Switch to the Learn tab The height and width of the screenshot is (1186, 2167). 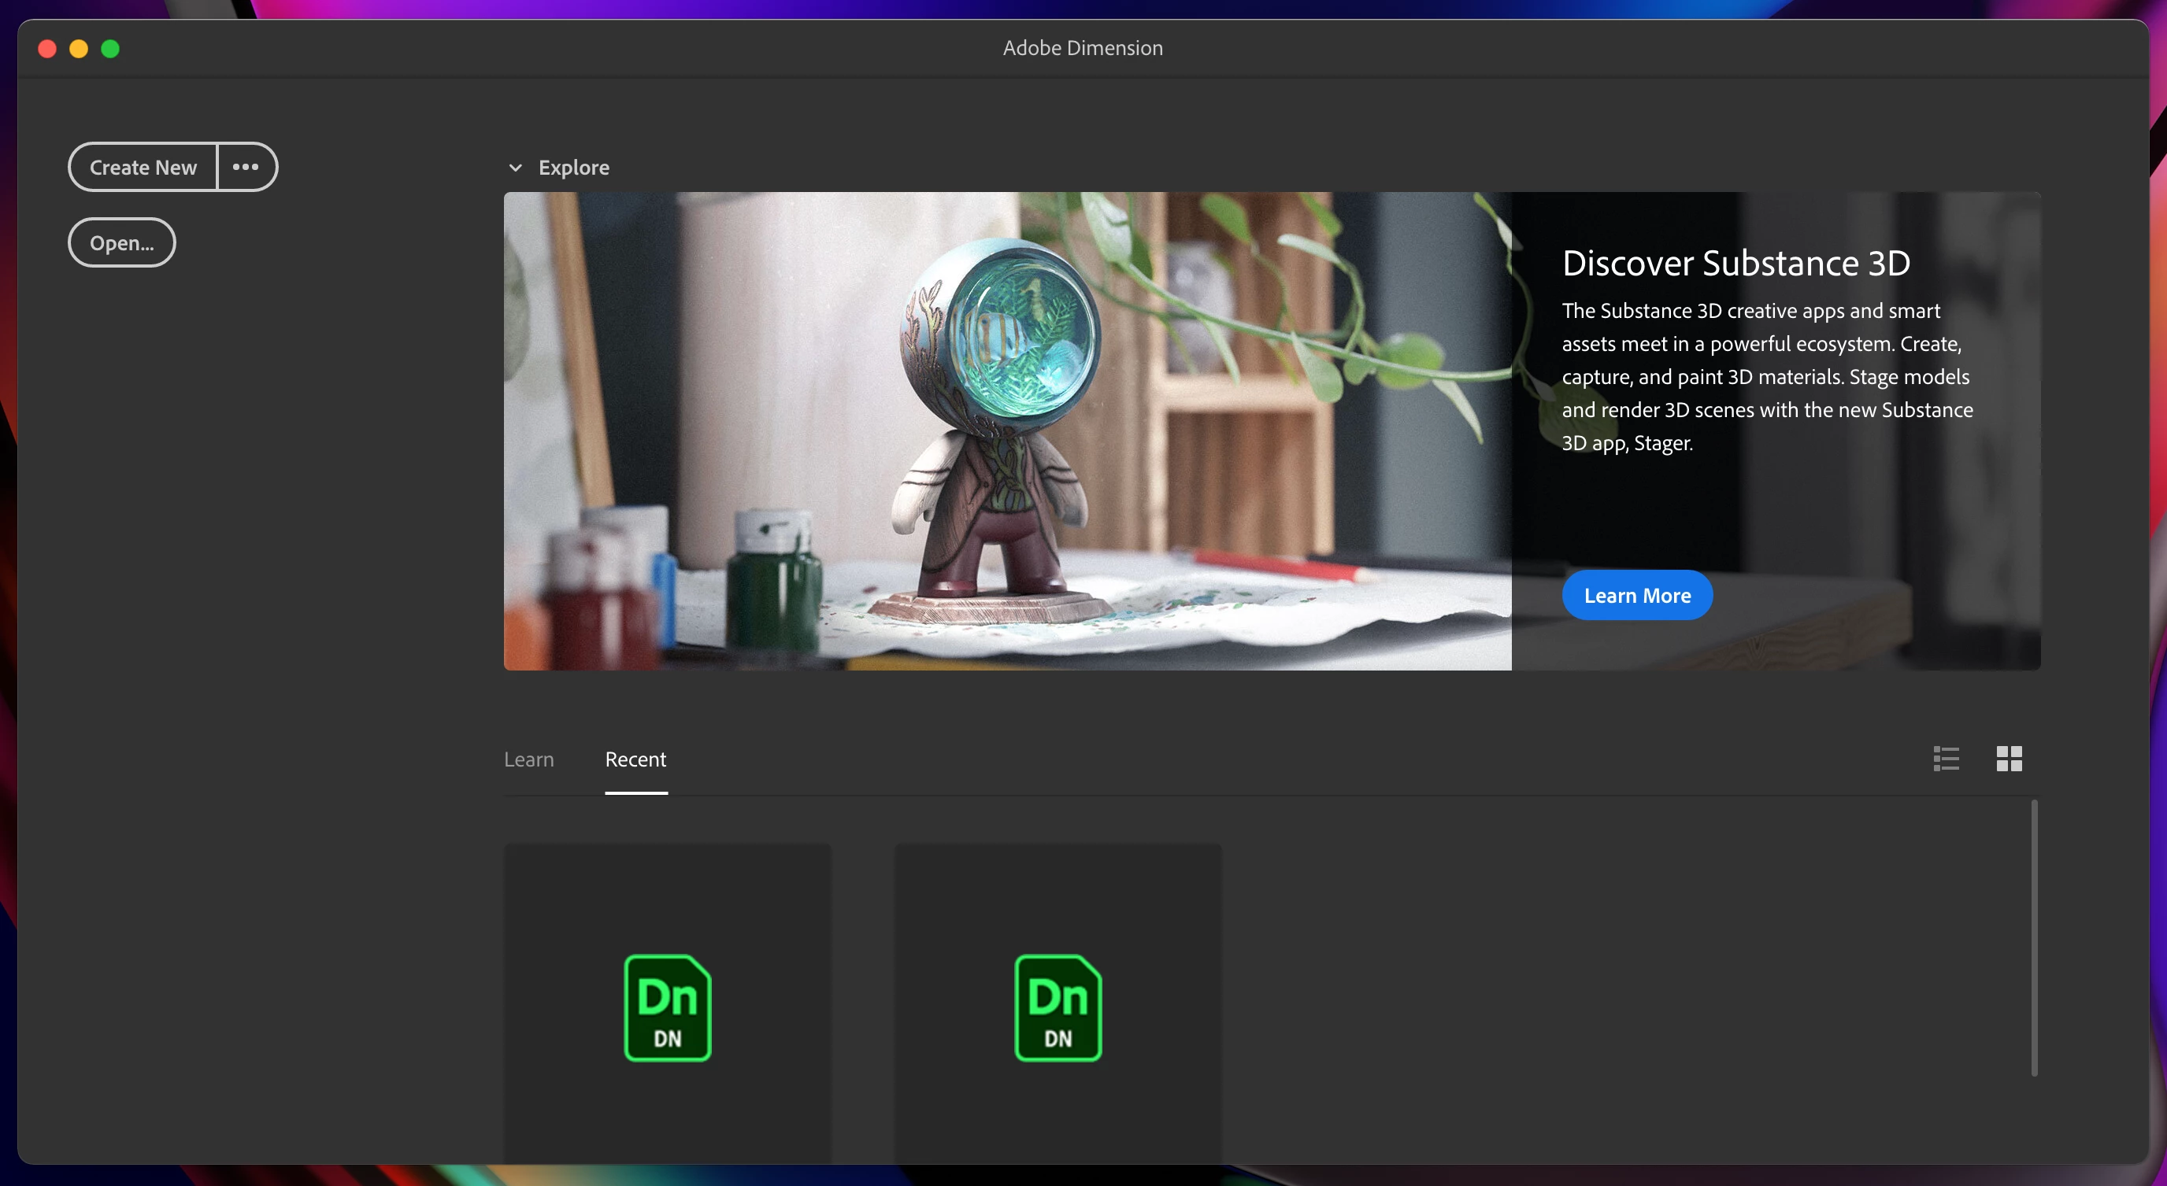click(528, 759)
